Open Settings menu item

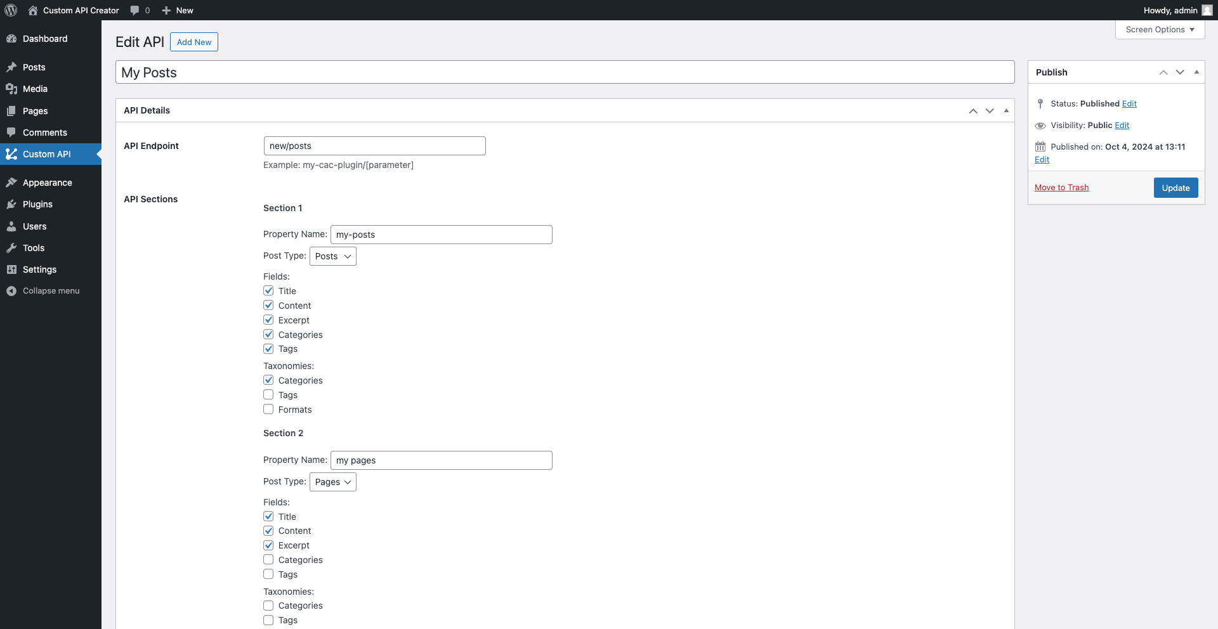pos(51,269)
